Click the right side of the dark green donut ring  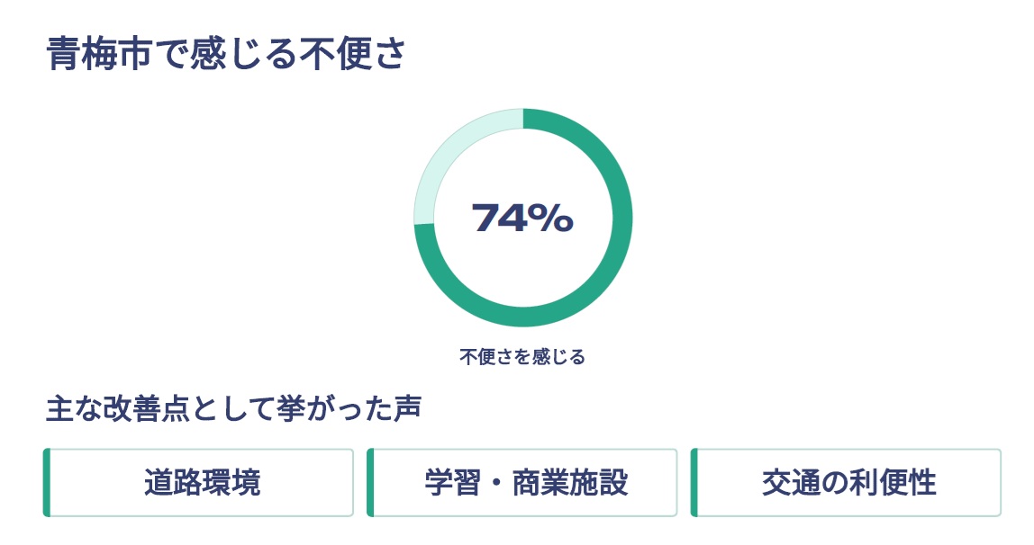tap(622, 218)
